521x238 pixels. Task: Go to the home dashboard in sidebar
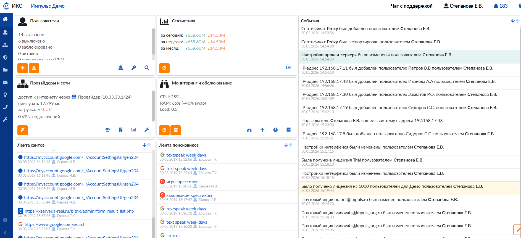pos(5,19)
